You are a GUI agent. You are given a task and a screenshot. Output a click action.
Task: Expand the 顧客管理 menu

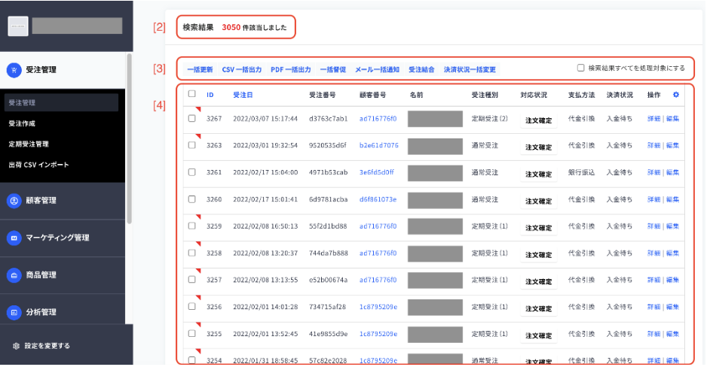[x=63, y=201]
